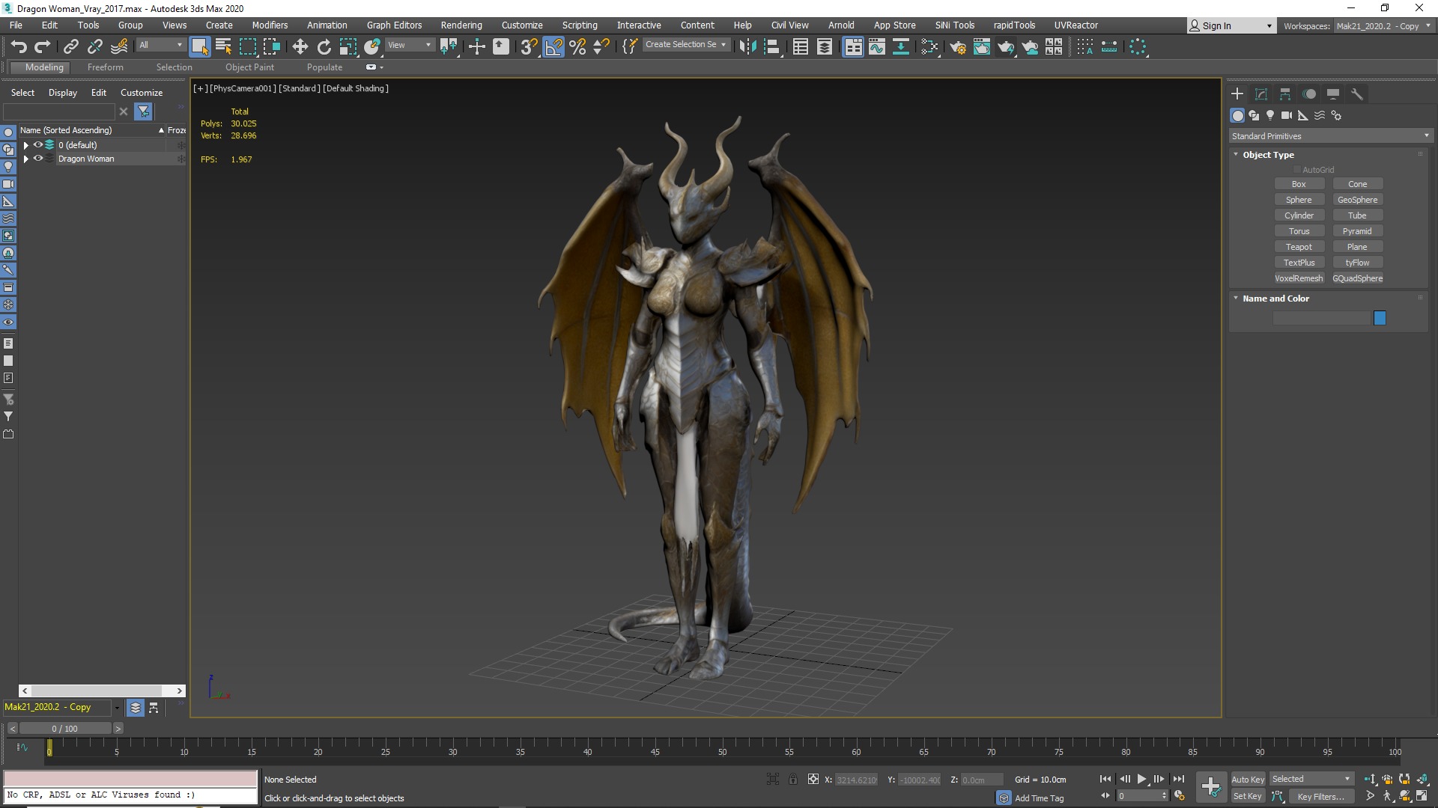Screen dimensions: 1438x808
Task: Open Key Filters dialog
Action: point(1320,796)
